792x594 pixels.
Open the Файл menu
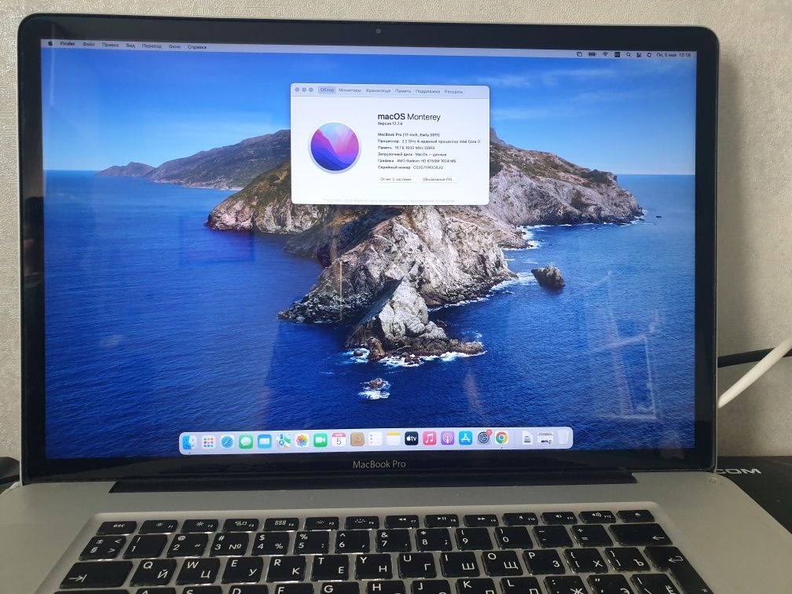(x=89, y=45)
